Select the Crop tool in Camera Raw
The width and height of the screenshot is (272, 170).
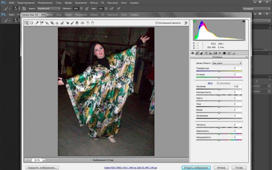point(52,23)
